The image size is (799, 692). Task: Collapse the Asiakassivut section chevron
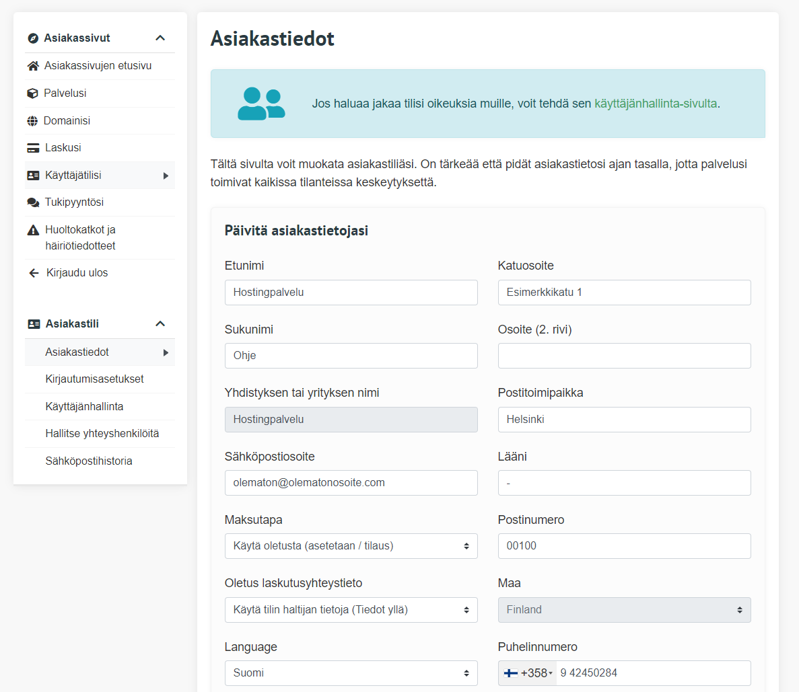(x=160, y=38)
